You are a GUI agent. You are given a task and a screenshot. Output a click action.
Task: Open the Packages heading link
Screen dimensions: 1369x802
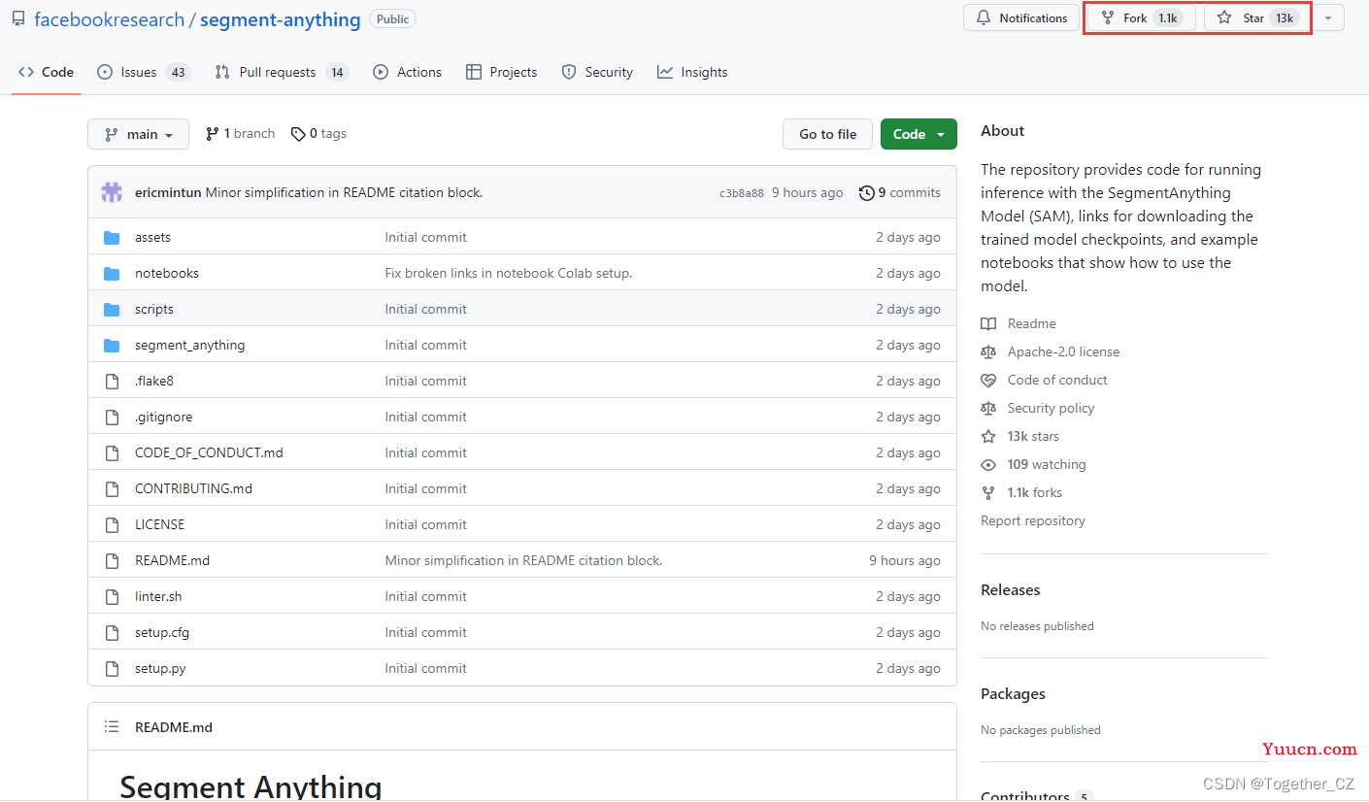1013,694
